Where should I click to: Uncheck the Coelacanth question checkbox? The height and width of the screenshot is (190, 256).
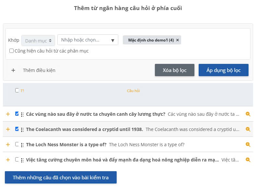point(17,129)
